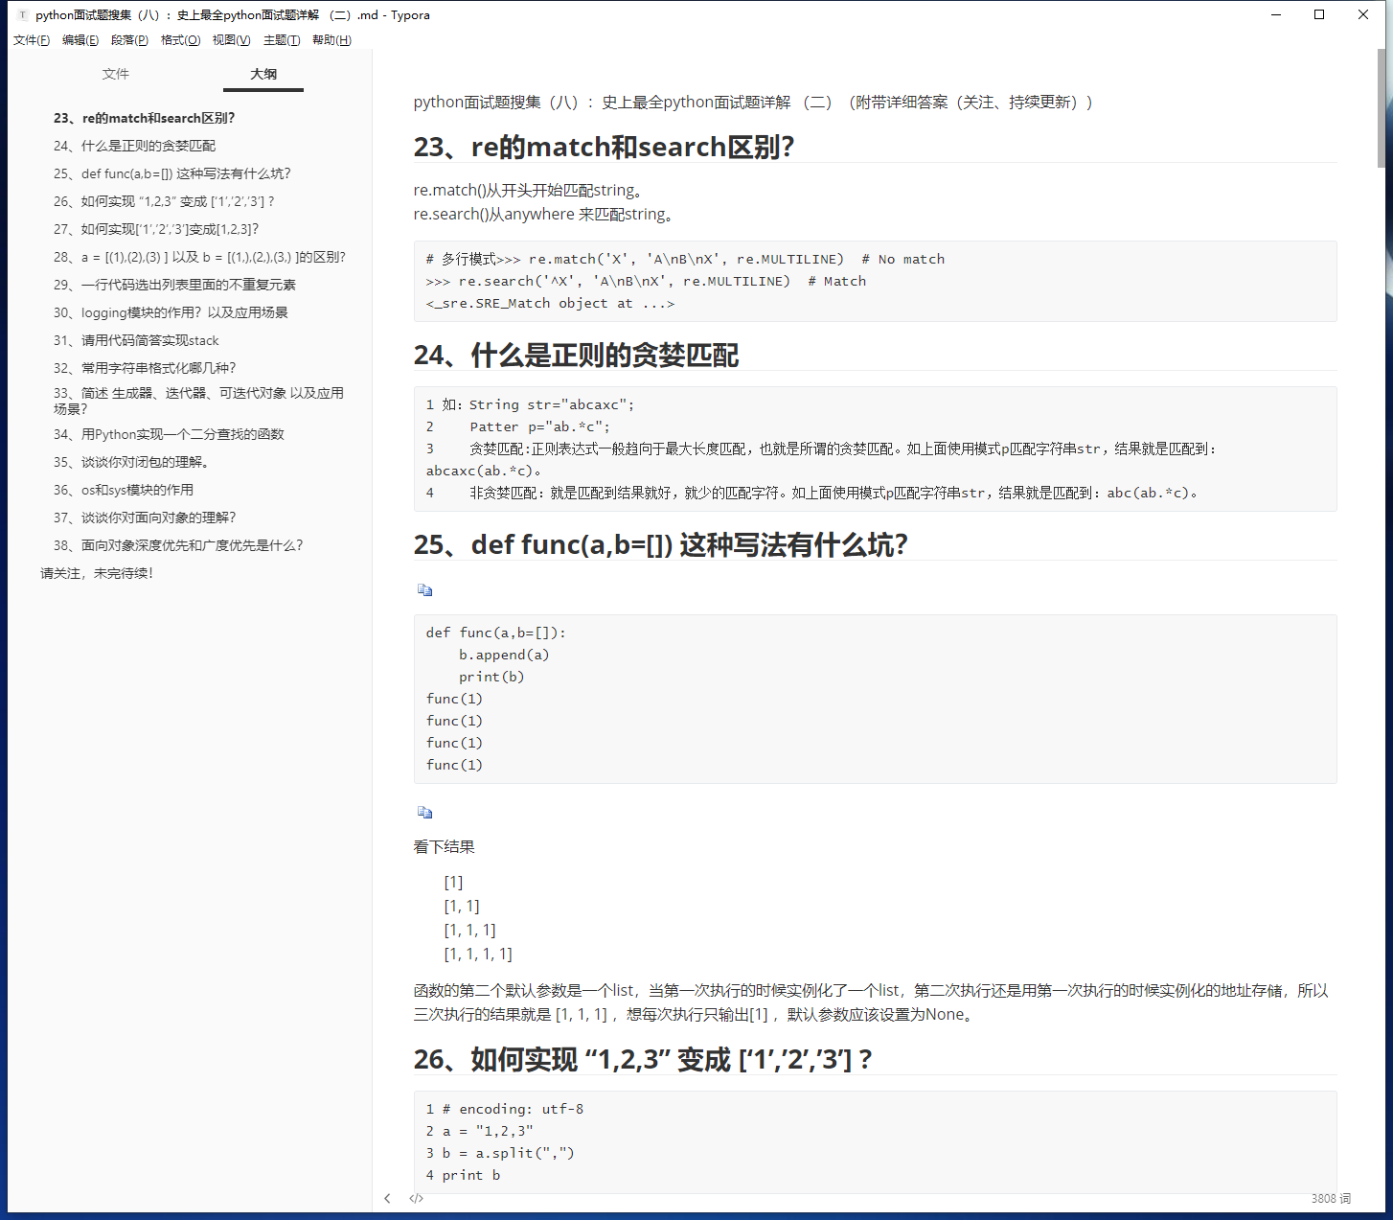The width and height of the screenshot is (1393, 1220).
Task: Switch to the 大纲 sidebar tab
Action: coord(263,73)
